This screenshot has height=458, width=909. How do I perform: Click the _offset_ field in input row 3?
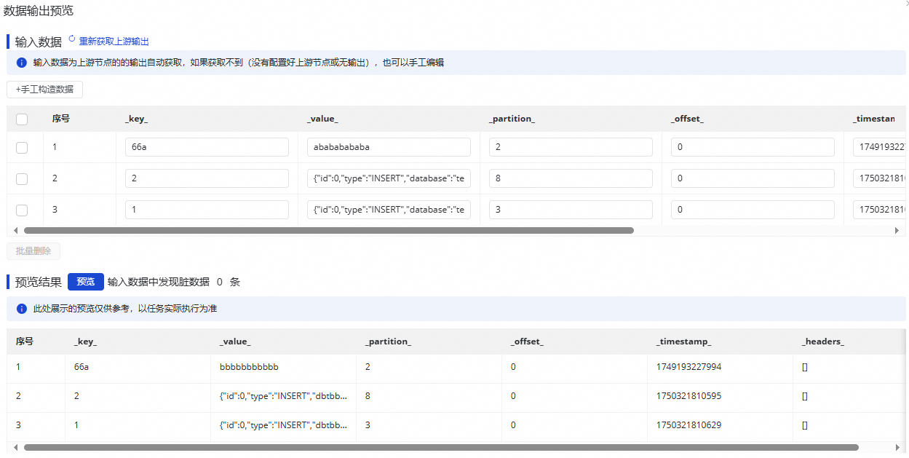(x=753, y=210)
